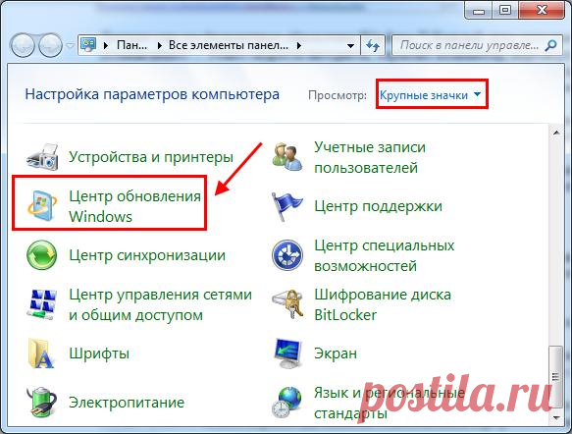
Task: Open 'Шифрование диска BitLocker' link
Action: pos(383,304)
